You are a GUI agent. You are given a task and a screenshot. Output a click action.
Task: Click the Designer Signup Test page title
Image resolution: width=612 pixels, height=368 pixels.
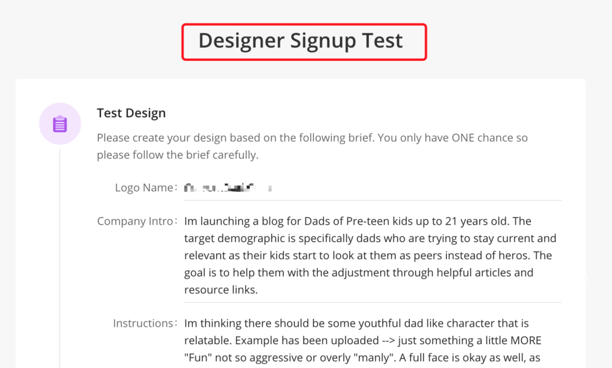301,41
